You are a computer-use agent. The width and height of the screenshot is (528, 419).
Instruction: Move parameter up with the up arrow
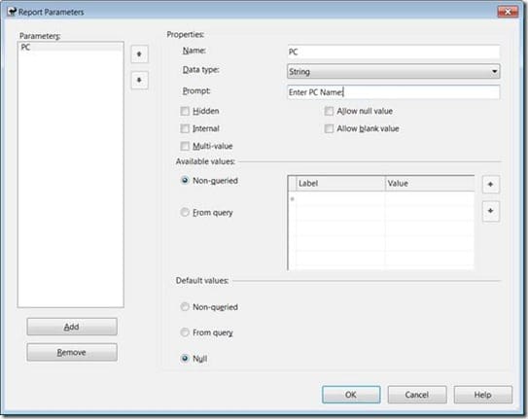coord(139,54)
